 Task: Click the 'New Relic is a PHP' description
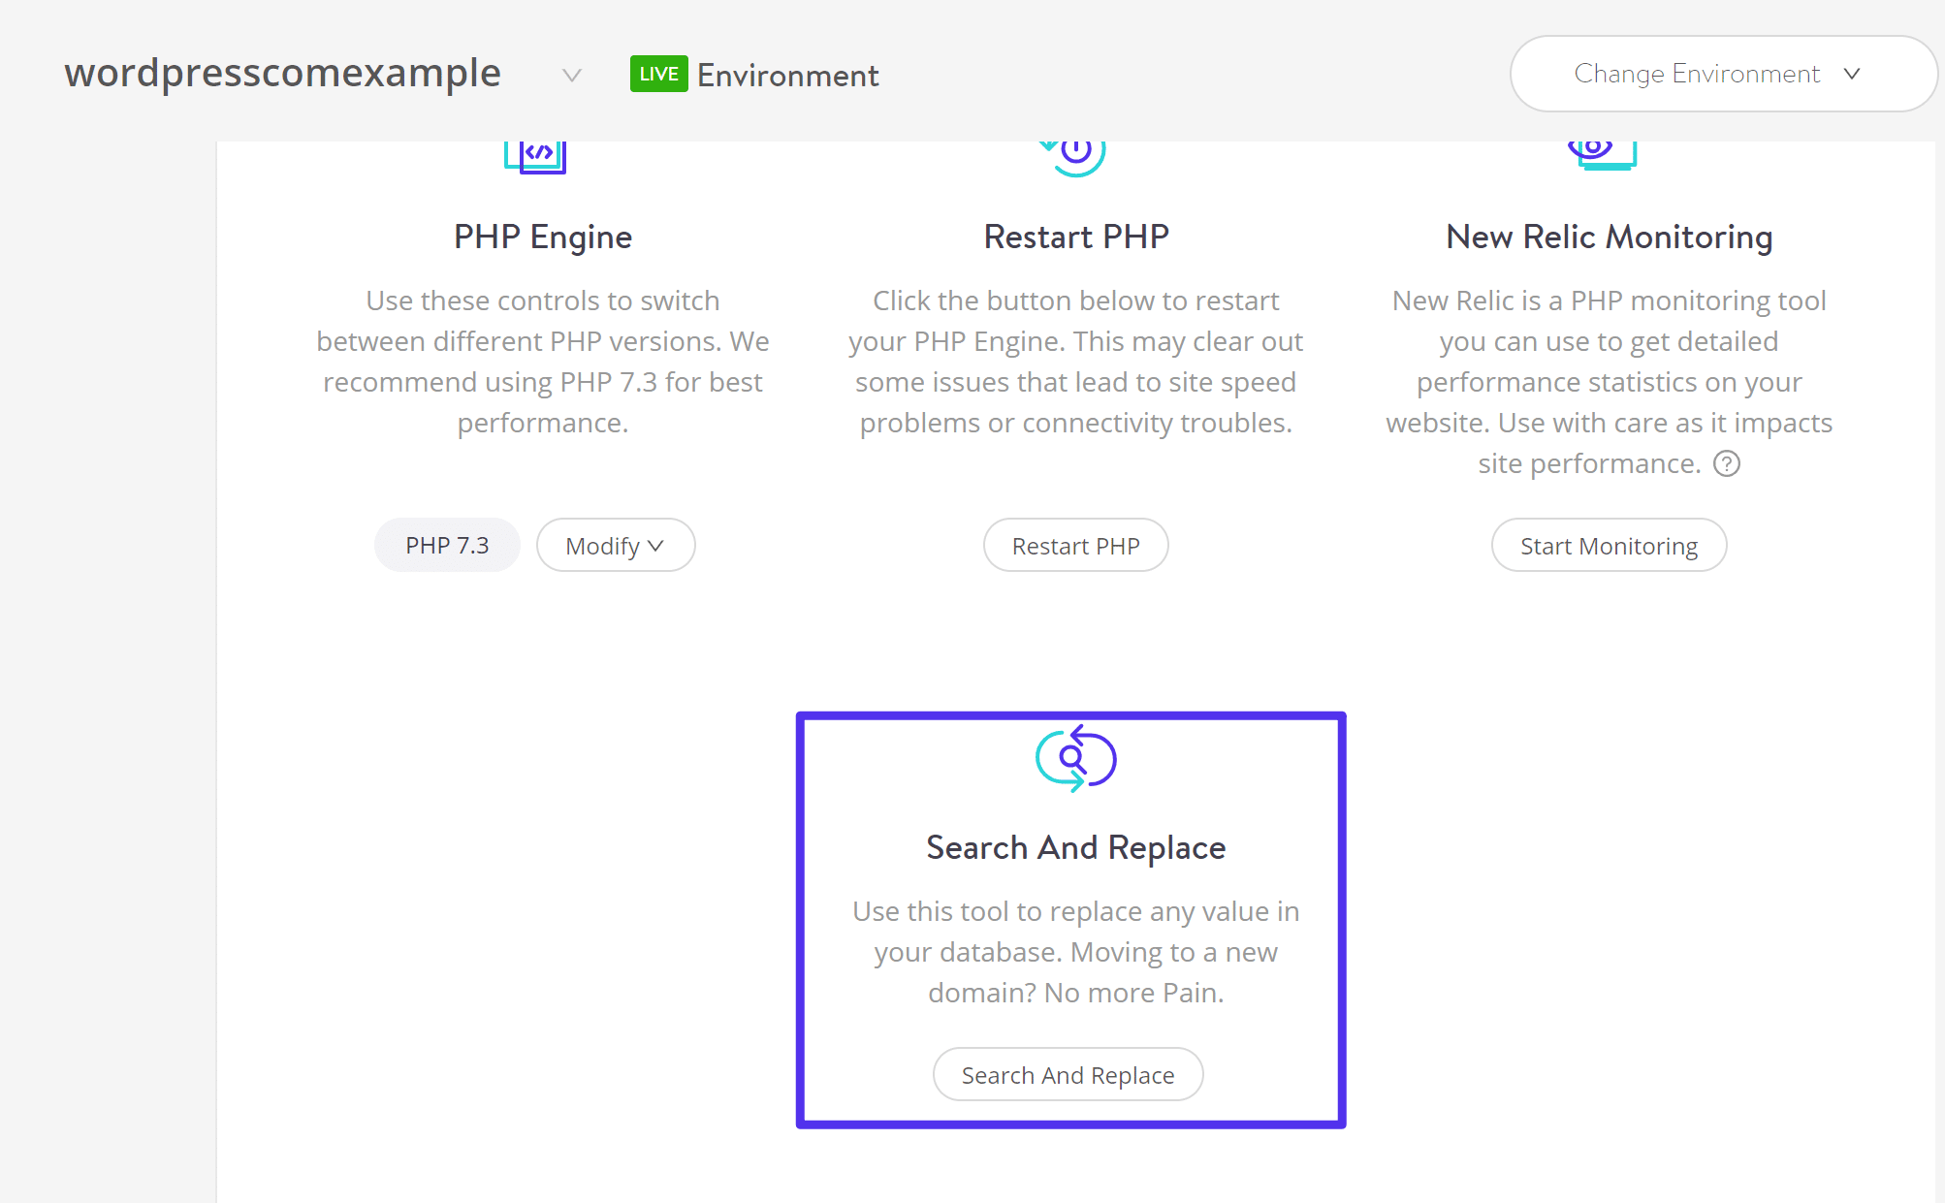point(1610,382)
